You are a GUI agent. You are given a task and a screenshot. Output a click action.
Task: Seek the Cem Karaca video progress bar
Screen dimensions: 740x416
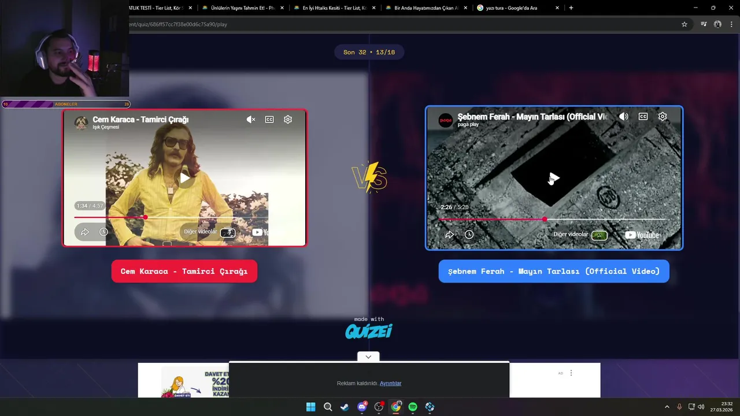point(184,217)
